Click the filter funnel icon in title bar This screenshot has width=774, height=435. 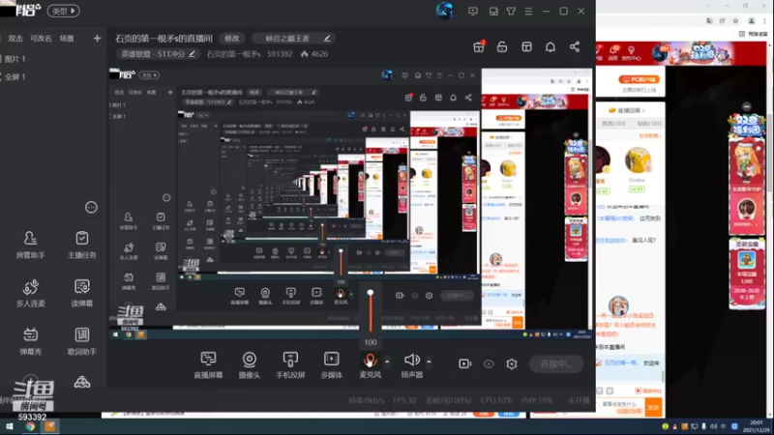[x=511, y=11]
